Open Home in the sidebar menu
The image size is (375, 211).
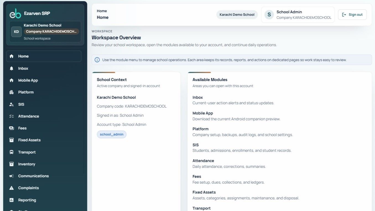pyautogui.click(x=44, y=56)
